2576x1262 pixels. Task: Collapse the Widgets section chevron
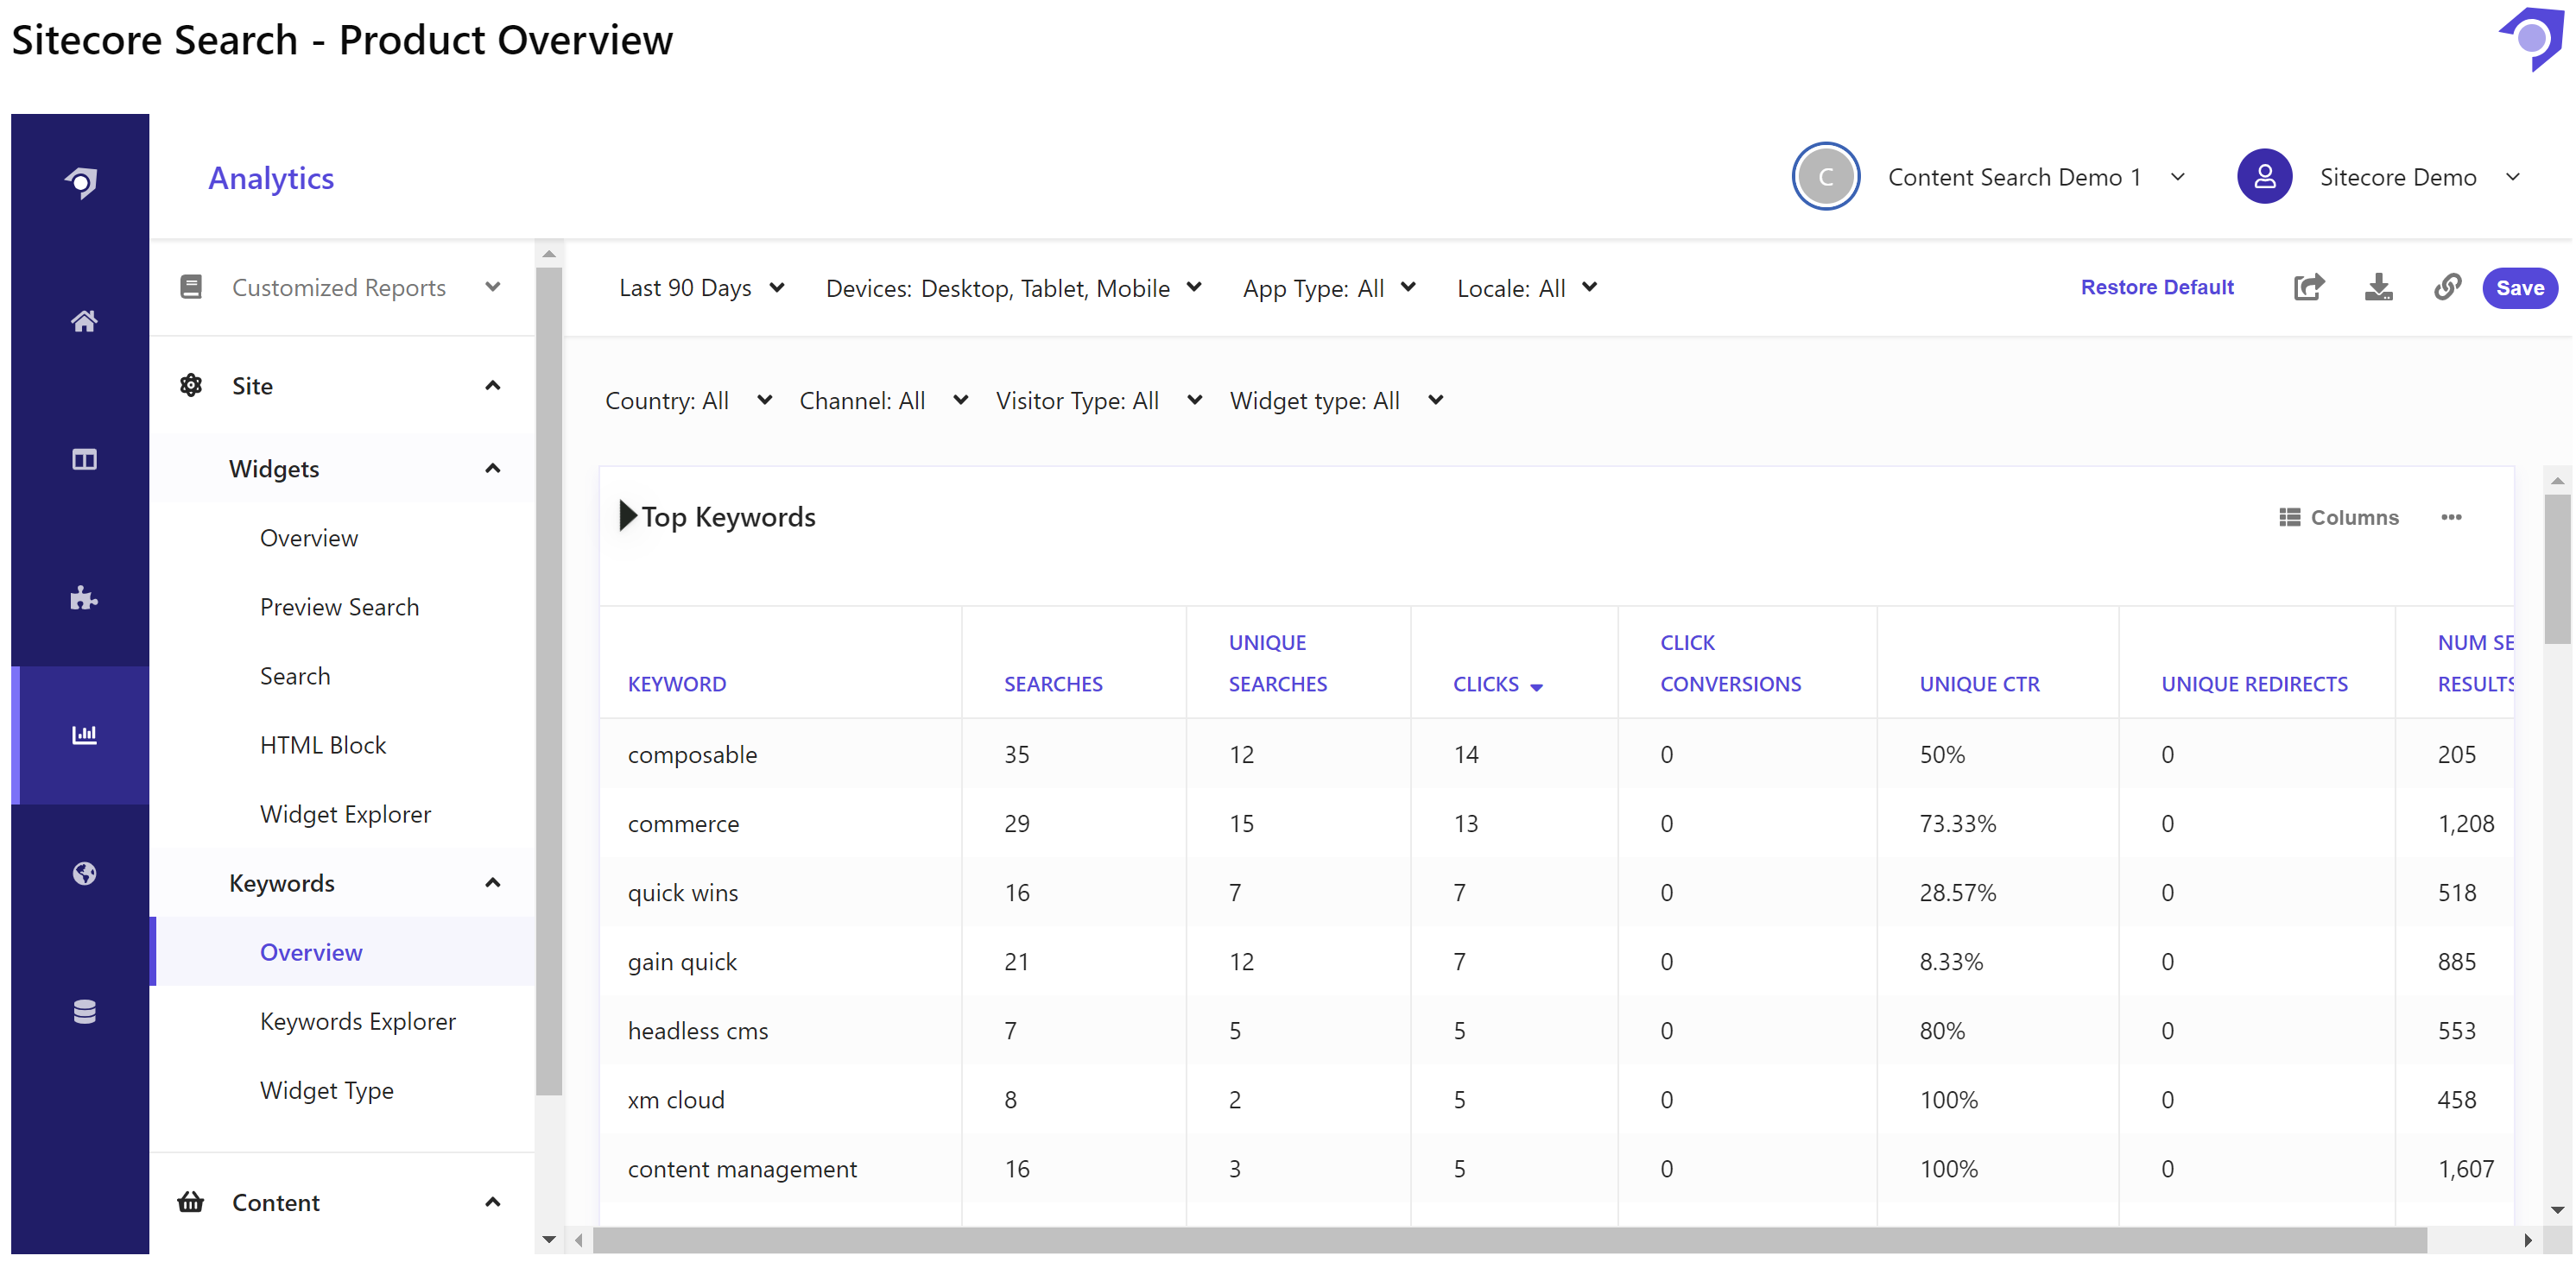[492, 469]
